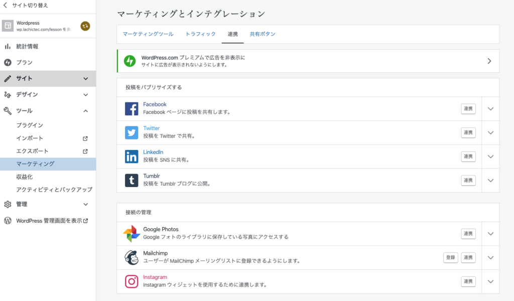Screen dimensions: 514x301
Task: Expand the デザイン sidebar menu
Action: [85, 95]
